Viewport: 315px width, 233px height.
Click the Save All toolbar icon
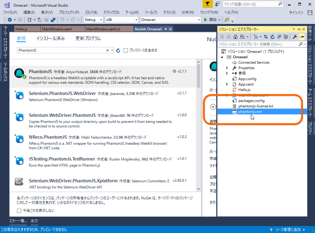[x=53, y=20]
